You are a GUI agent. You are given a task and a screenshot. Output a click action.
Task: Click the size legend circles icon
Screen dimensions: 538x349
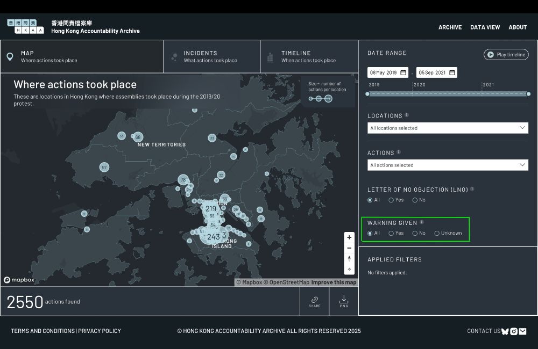pos(320,99)
